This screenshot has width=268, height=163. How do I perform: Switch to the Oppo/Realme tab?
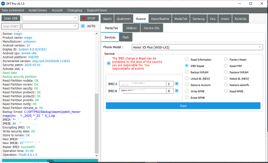pyautogui.click(x=160, y=19)
